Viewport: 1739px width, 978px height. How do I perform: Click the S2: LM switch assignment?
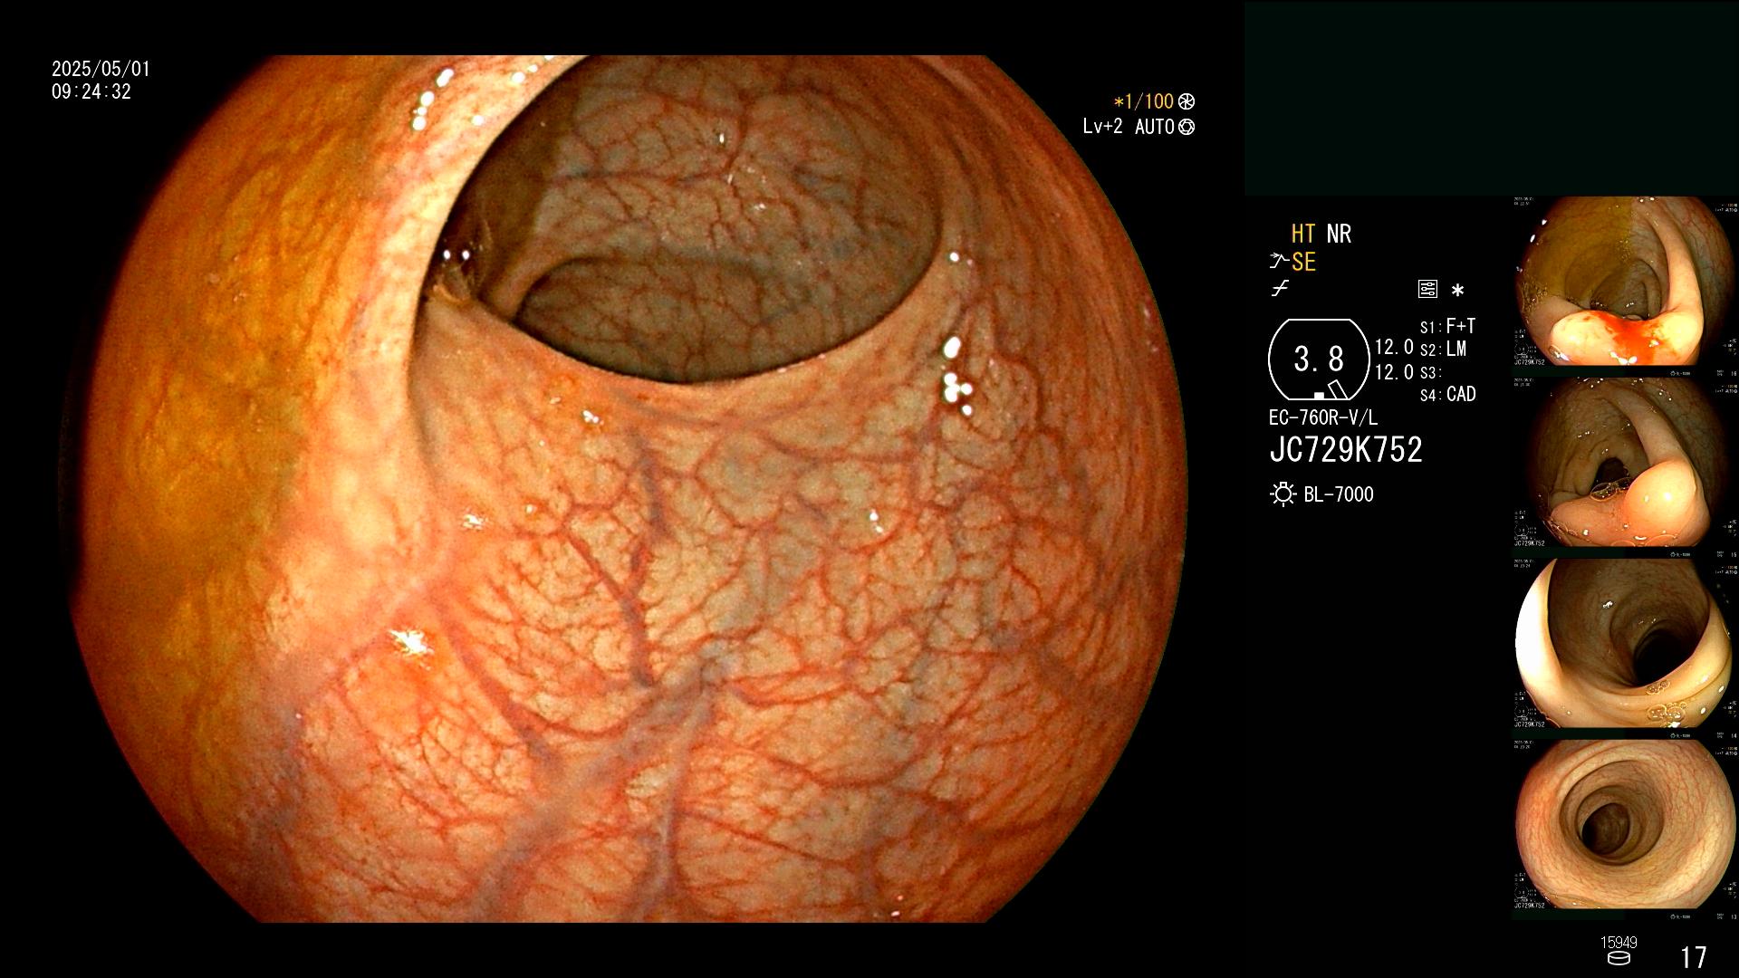pyautogui.click(x=1443, y=350)
